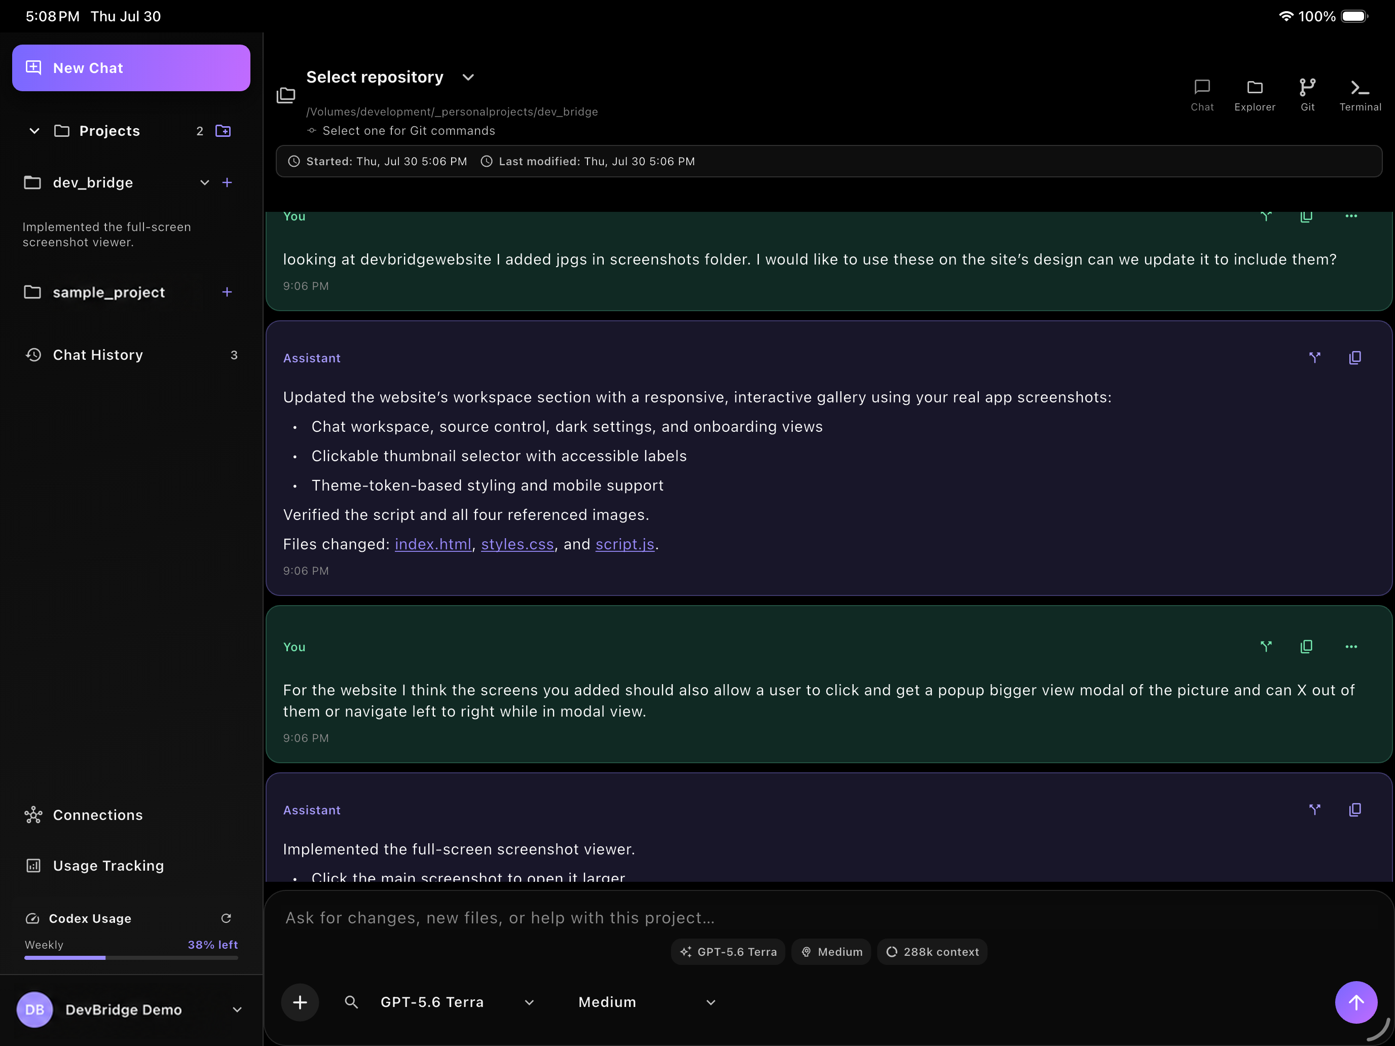Fork from the first Assistant message

pyautogui.click(x=1315, y=357)
